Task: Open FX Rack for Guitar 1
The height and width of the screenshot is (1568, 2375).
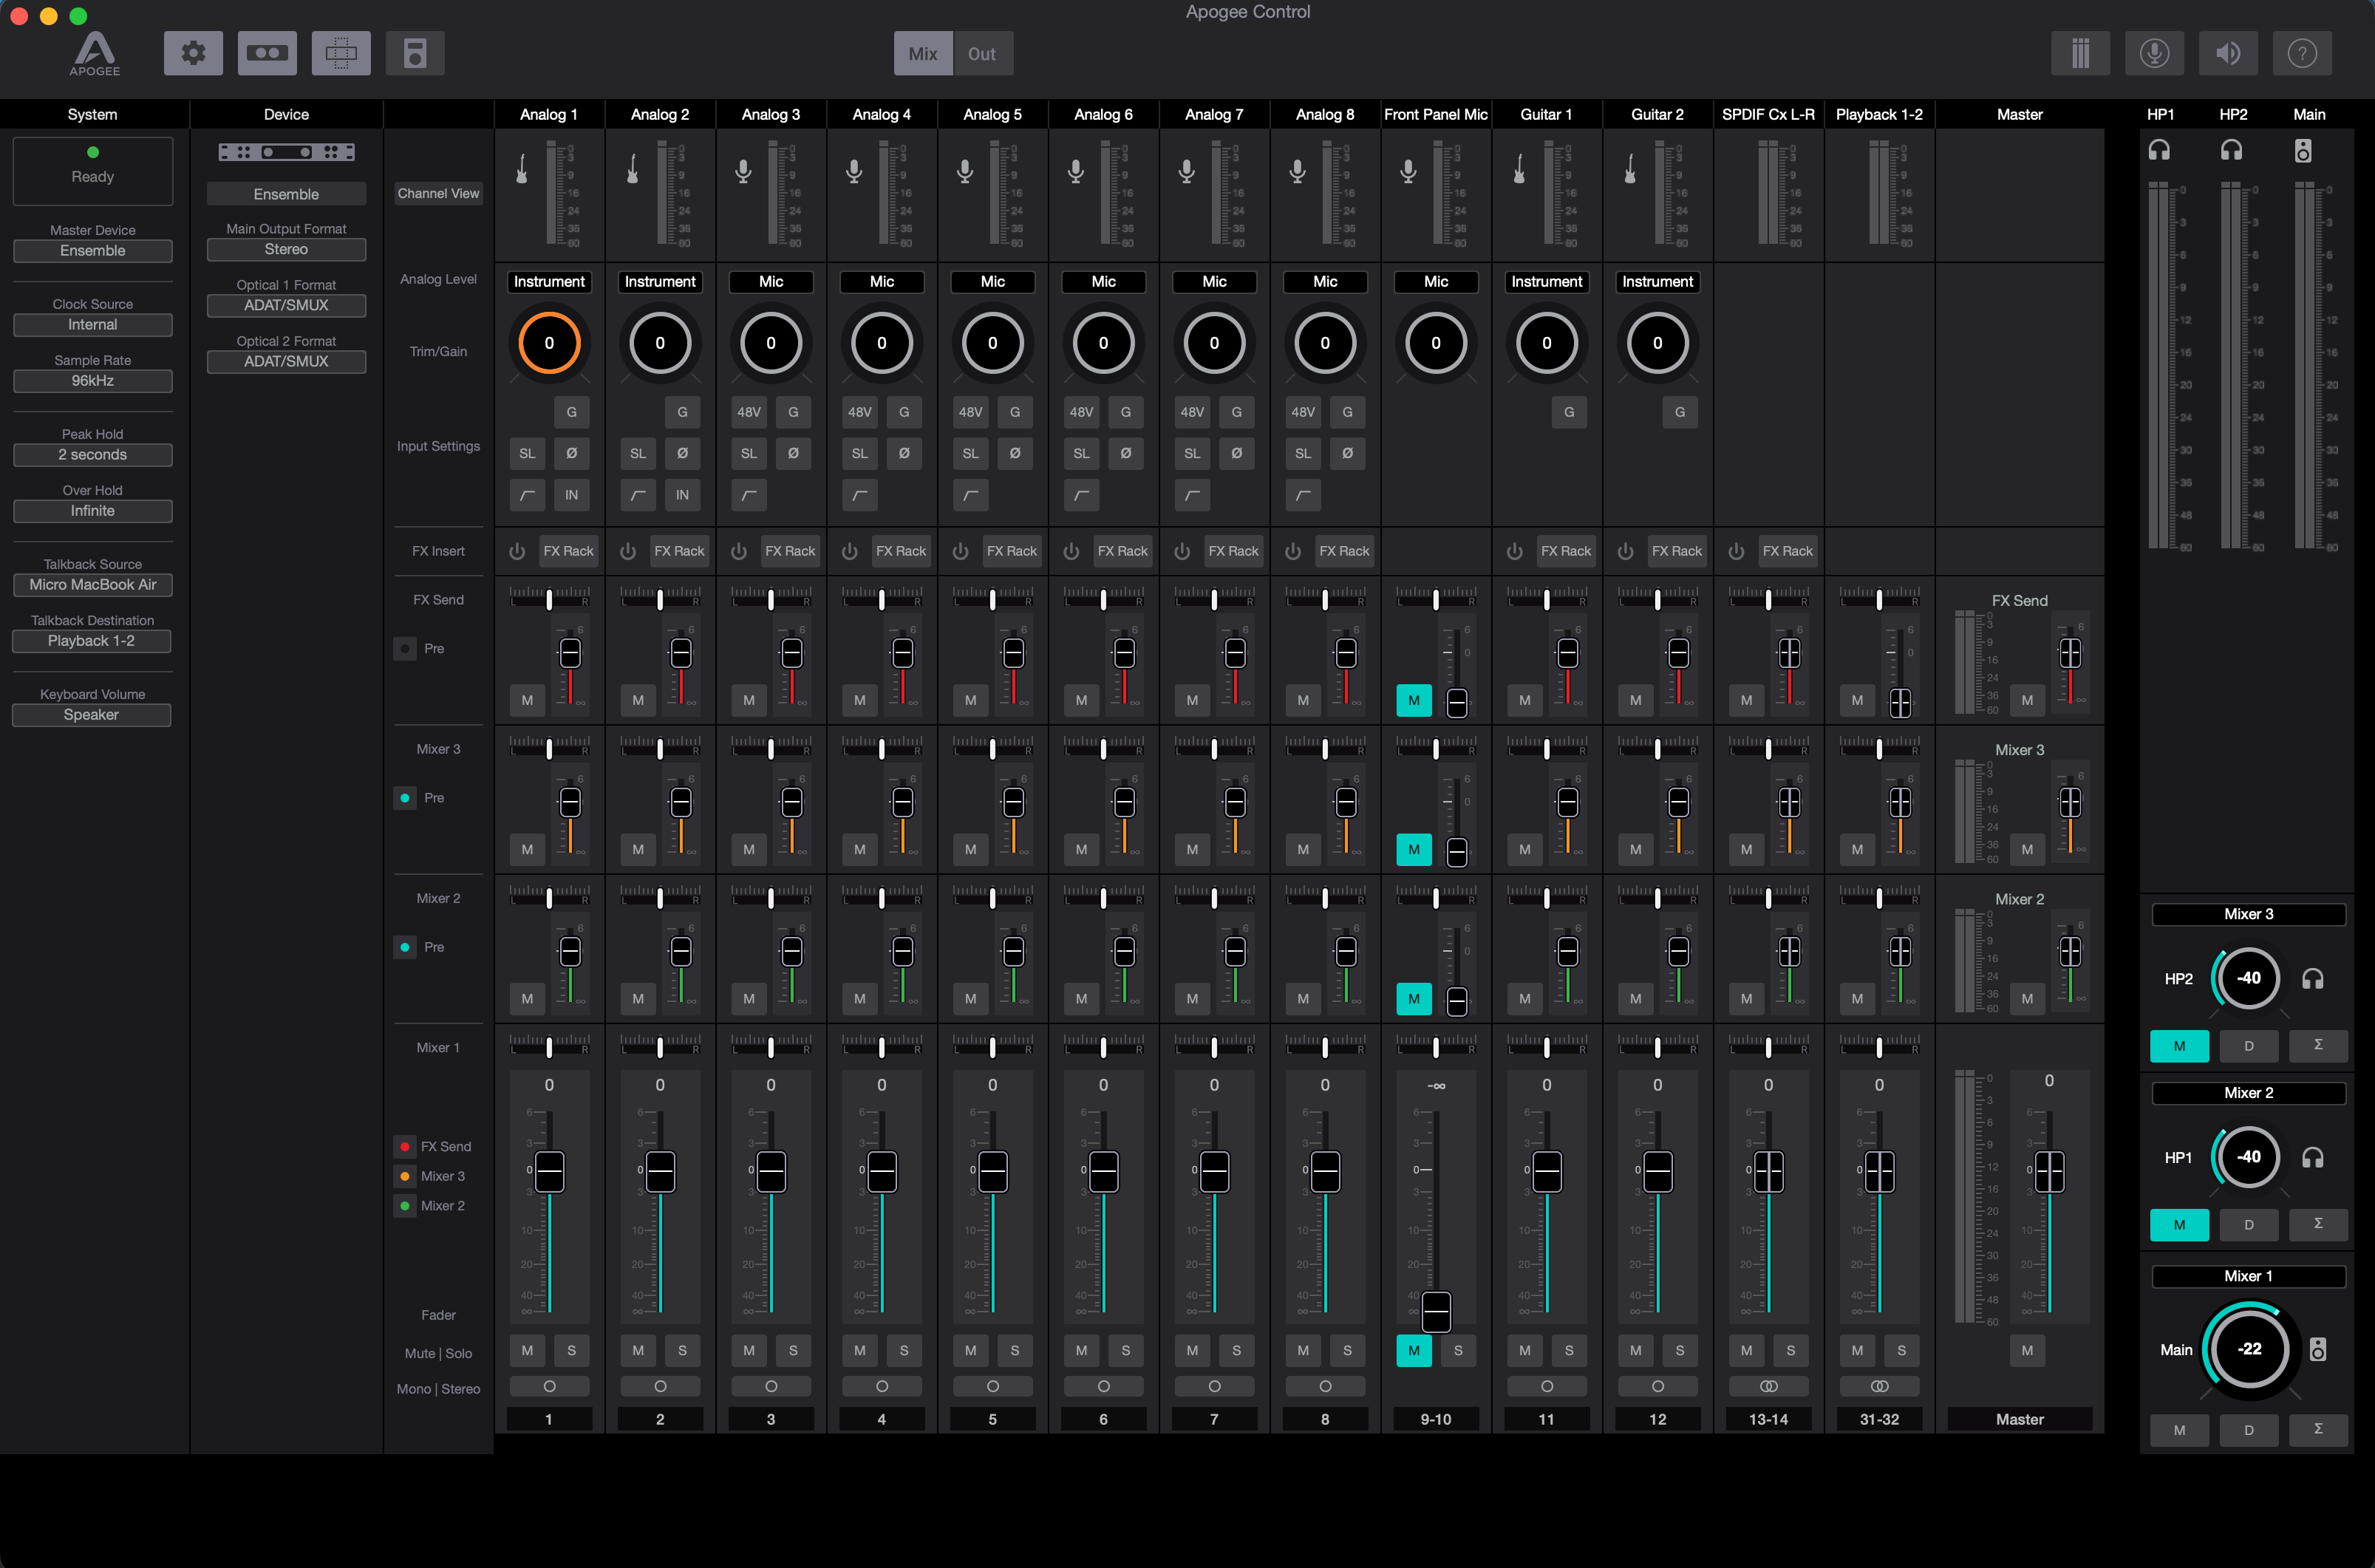Action: (1566, 551)
